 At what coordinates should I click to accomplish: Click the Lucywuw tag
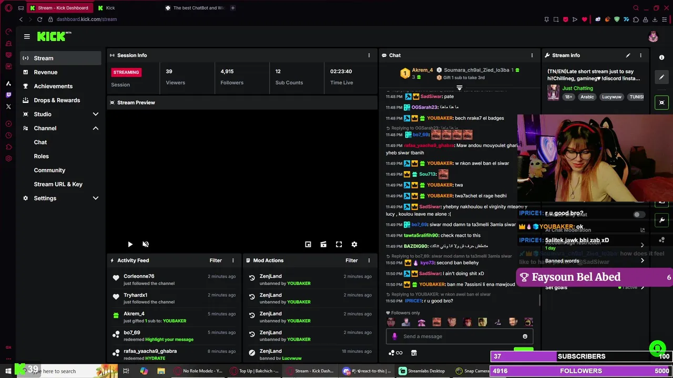(x=611, y=97)
